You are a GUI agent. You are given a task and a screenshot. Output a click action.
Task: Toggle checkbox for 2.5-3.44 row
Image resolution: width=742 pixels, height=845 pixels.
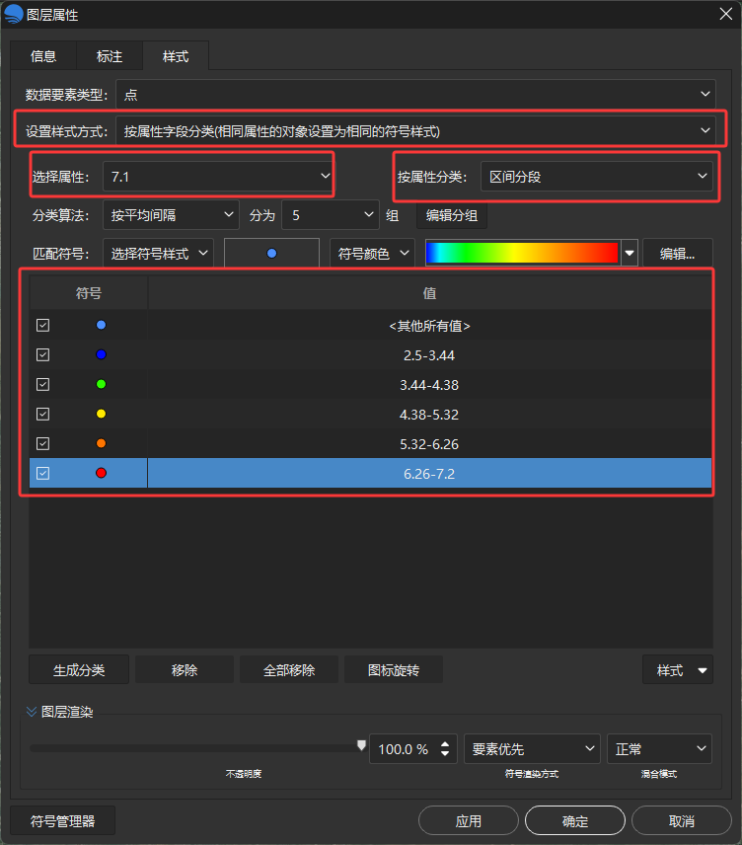[x=43, y=355]
